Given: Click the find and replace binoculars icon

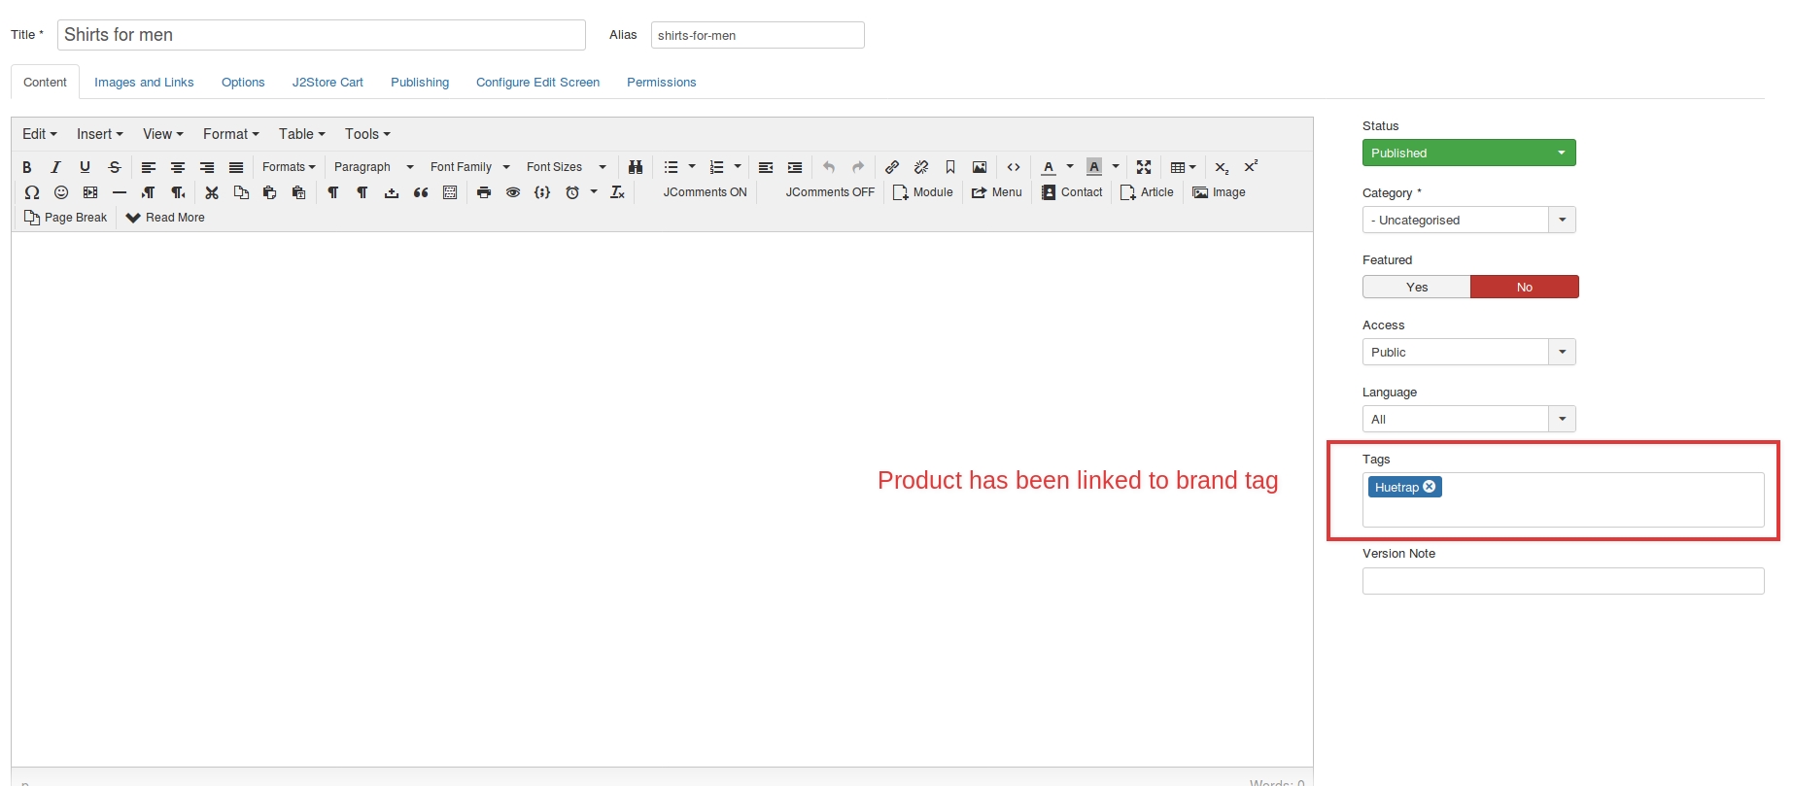Looking at the screenshot, I should click(x=636, y=167).
